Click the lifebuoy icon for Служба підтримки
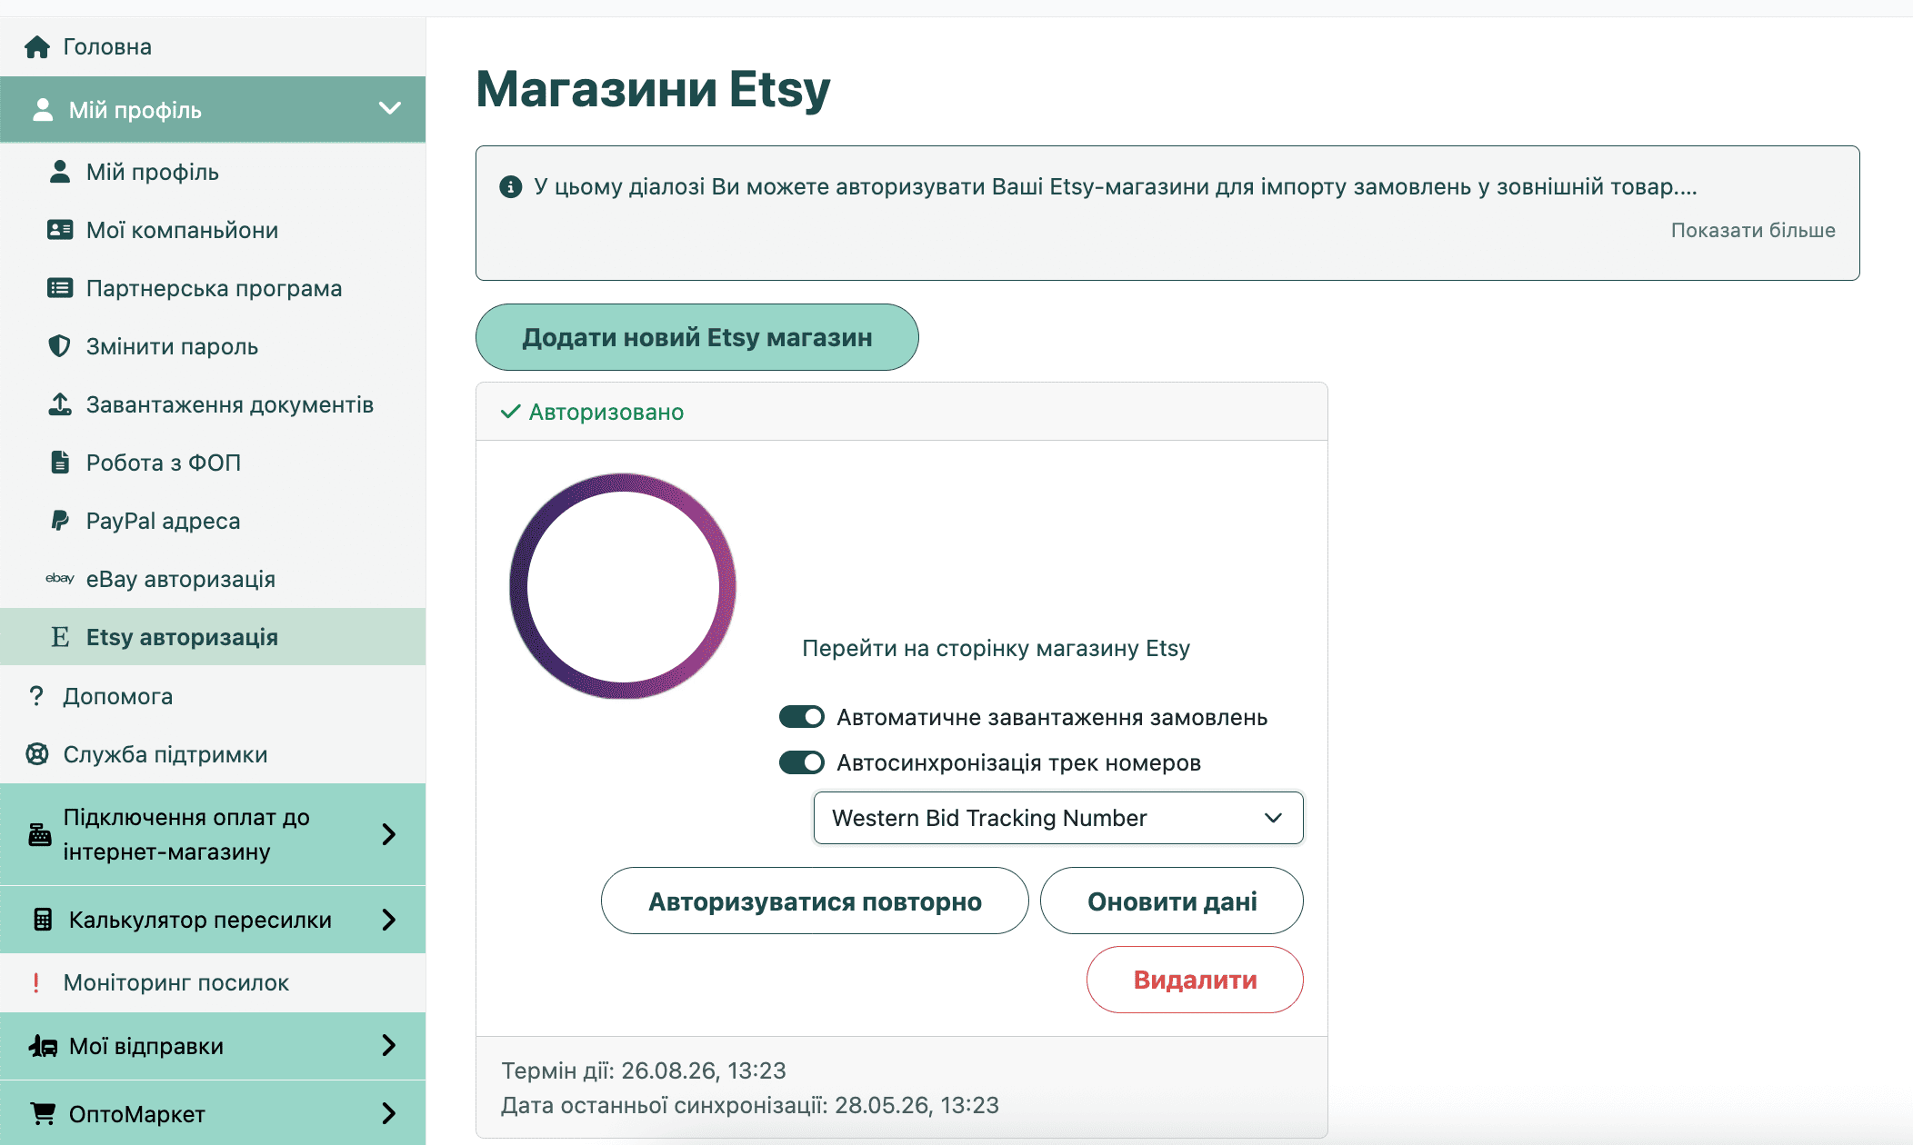 pyautogui.click(x=37, y=754)
